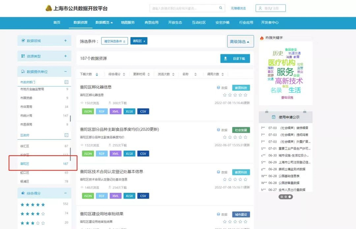Sort by 下载次数
The width and height of the screenshot is (356, 229).
pyautogui.click(x=89, y=74)
